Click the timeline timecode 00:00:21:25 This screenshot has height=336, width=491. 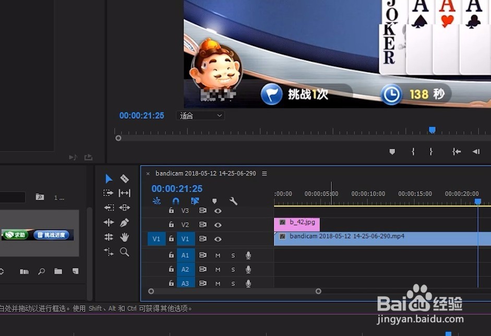click(x=177, y=189)
